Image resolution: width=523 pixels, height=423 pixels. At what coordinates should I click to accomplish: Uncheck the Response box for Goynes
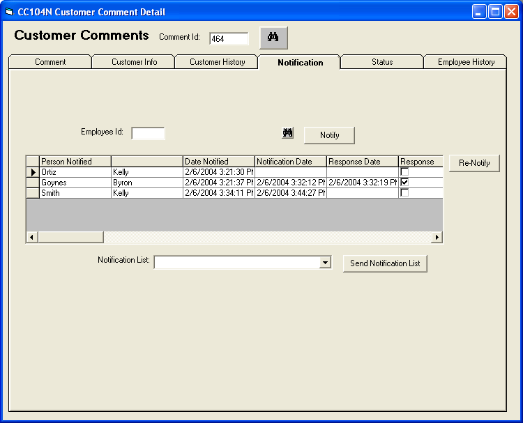coord(404,183)
